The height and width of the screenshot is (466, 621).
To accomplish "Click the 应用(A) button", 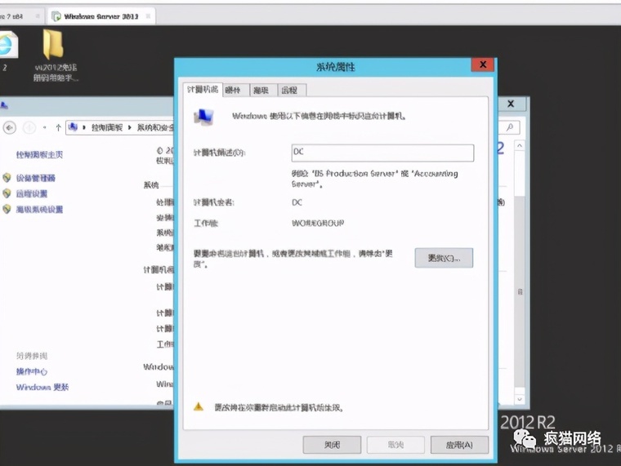I will coord(459,445).
